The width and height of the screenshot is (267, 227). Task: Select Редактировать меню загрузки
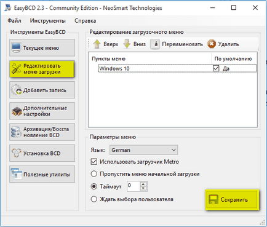point(42,69)
